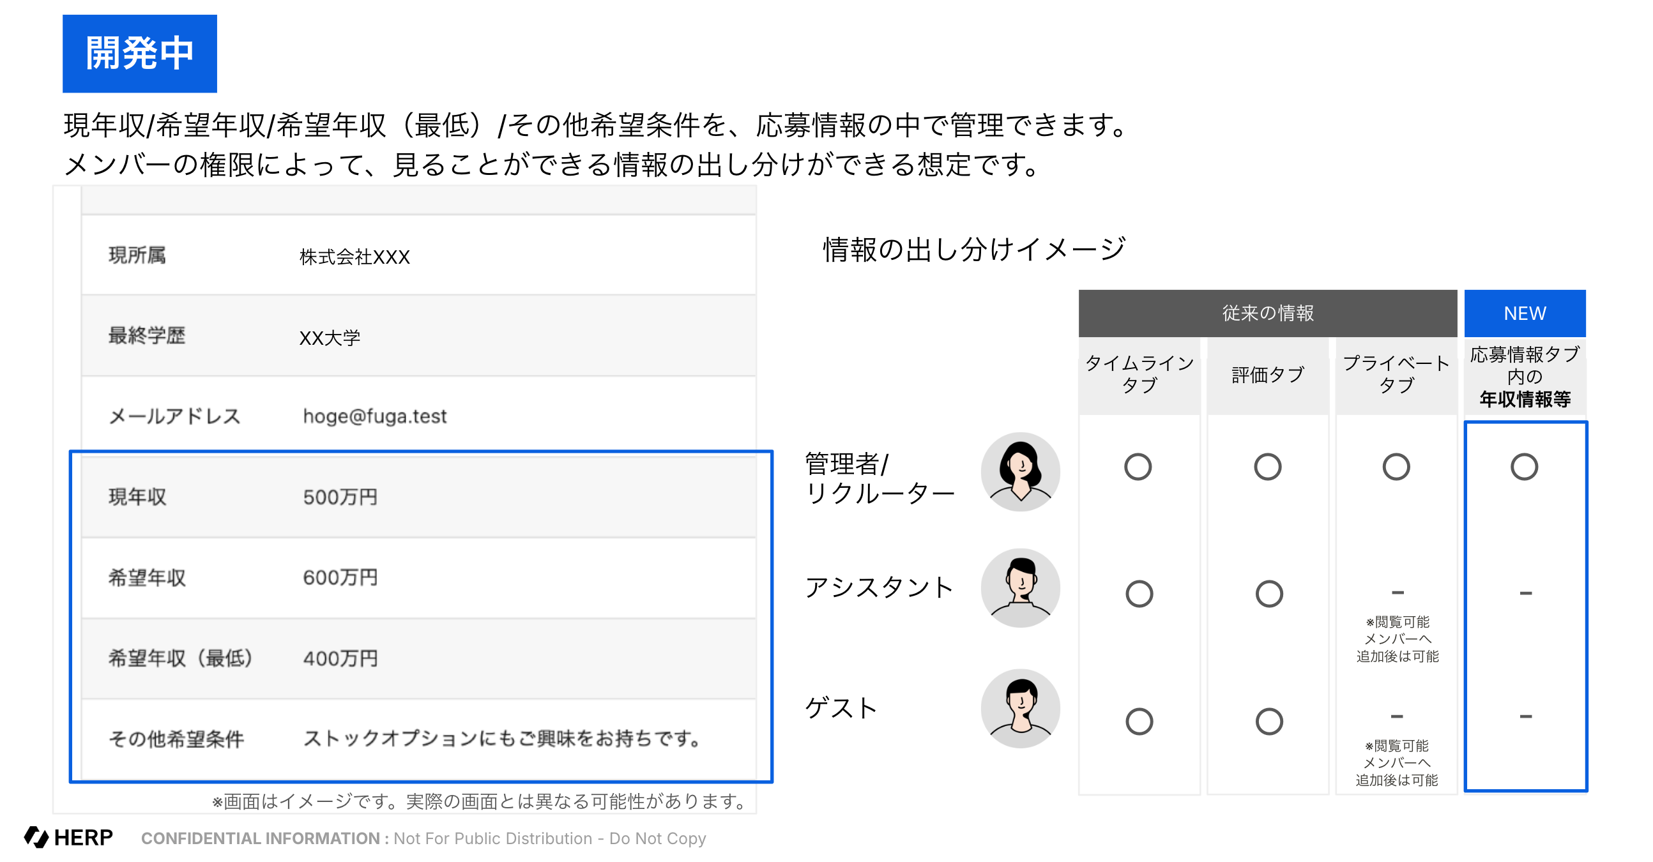Click the 希望年収 600万円 row

point(340,578)
